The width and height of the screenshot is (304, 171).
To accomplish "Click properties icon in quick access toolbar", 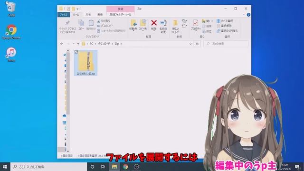I will pos(68,9).
